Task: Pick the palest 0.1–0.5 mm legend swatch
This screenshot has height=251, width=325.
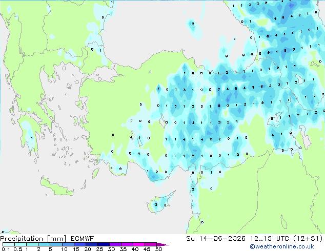Action: [x=9, y=244]
